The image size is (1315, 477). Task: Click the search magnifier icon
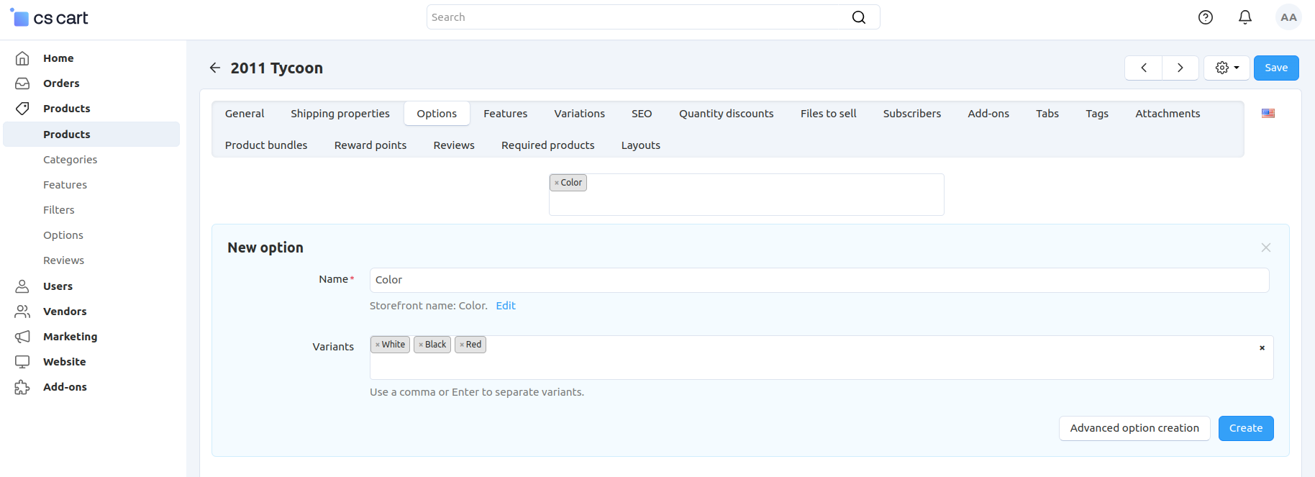click(x=859, y=17)
